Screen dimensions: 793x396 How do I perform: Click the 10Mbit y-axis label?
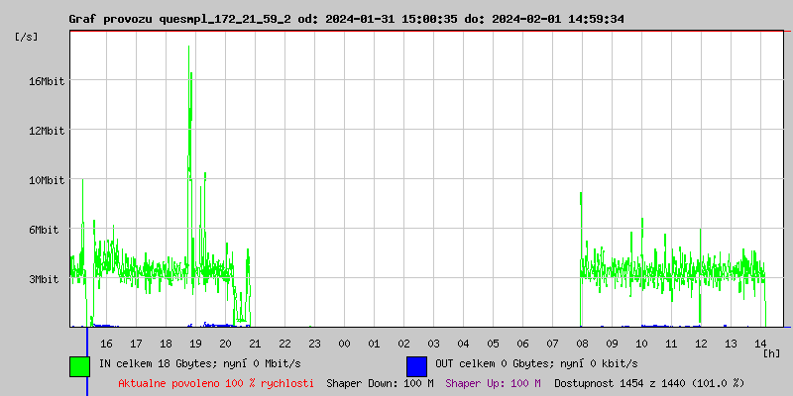pyautogui.click(x=47, y=180)
